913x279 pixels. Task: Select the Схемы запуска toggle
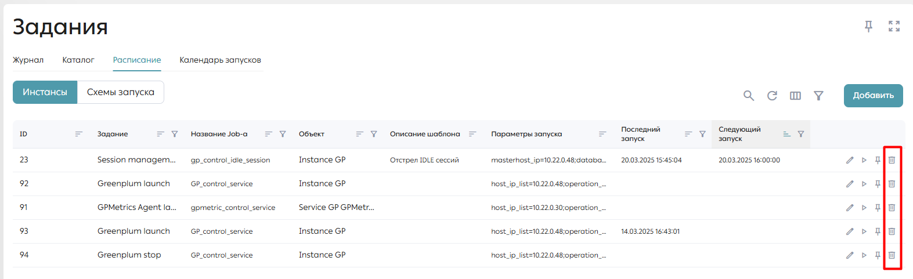coord(121,92)
